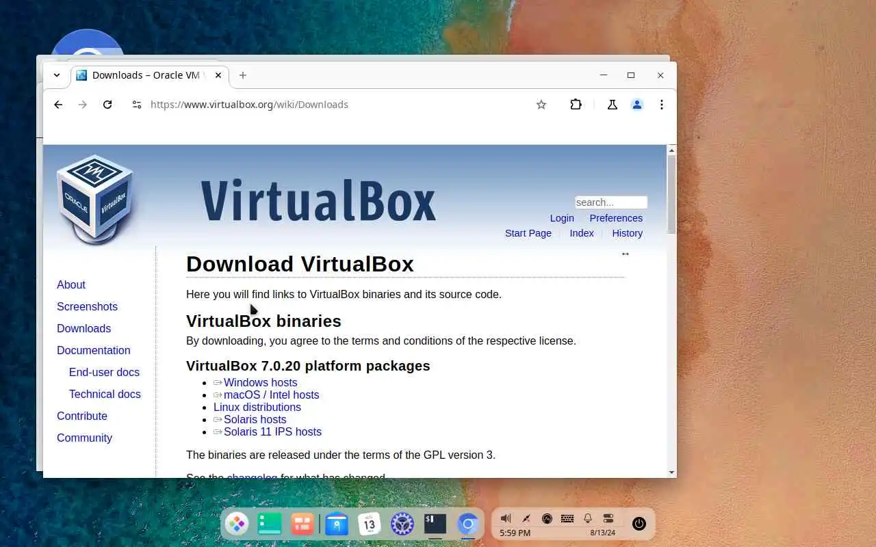The width and height of the screenshot is (876, 547).
Task: Open Chrome's three-dot menu
Action: [x=662, y=105]
